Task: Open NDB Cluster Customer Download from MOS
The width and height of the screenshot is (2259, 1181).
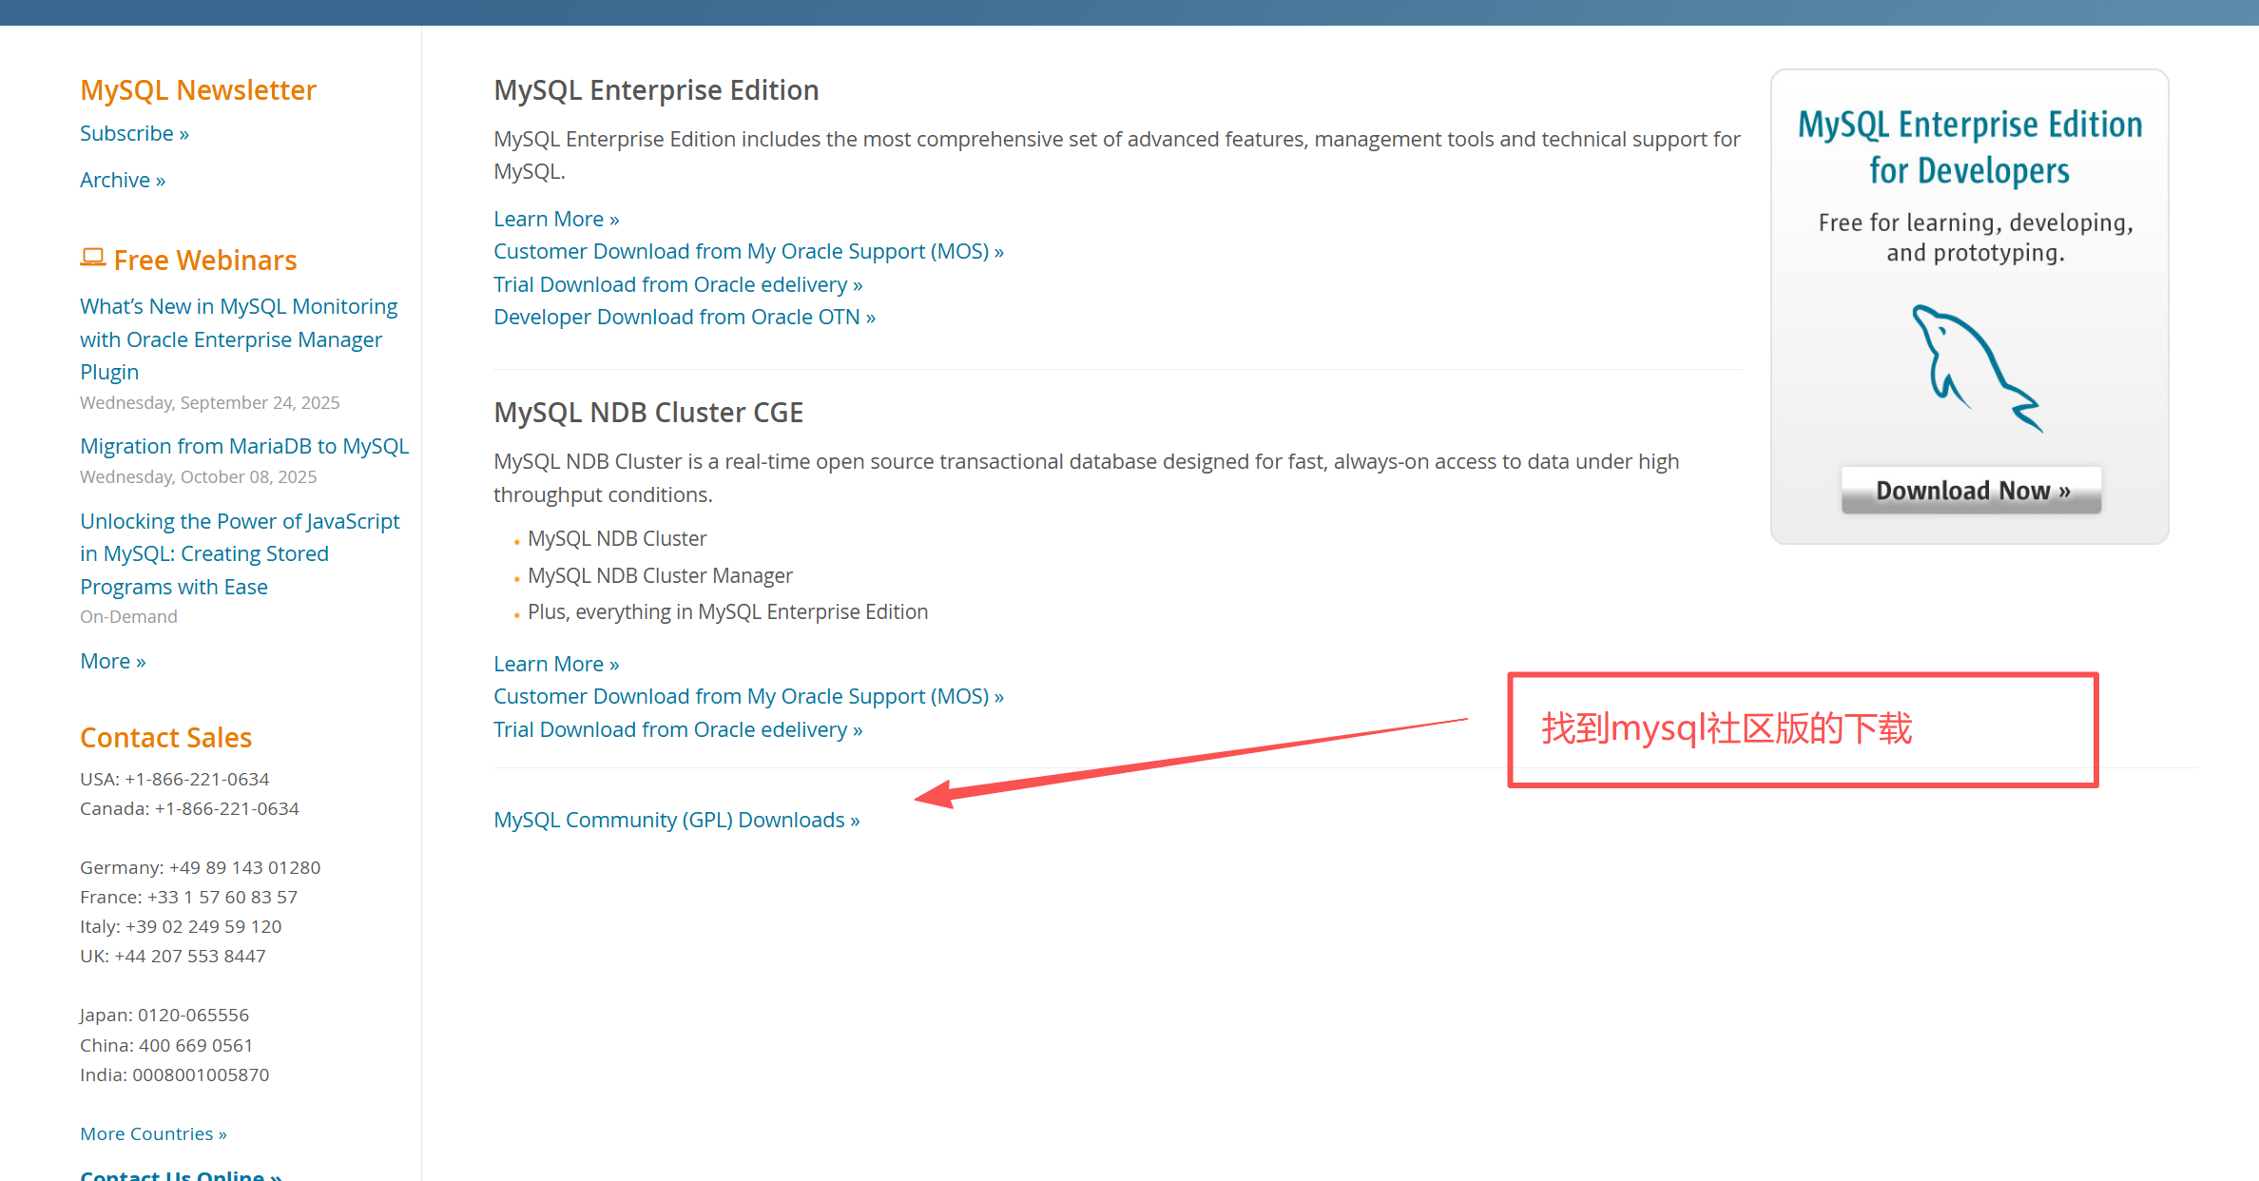Action: pyautogui.click(x=747, y=696)
